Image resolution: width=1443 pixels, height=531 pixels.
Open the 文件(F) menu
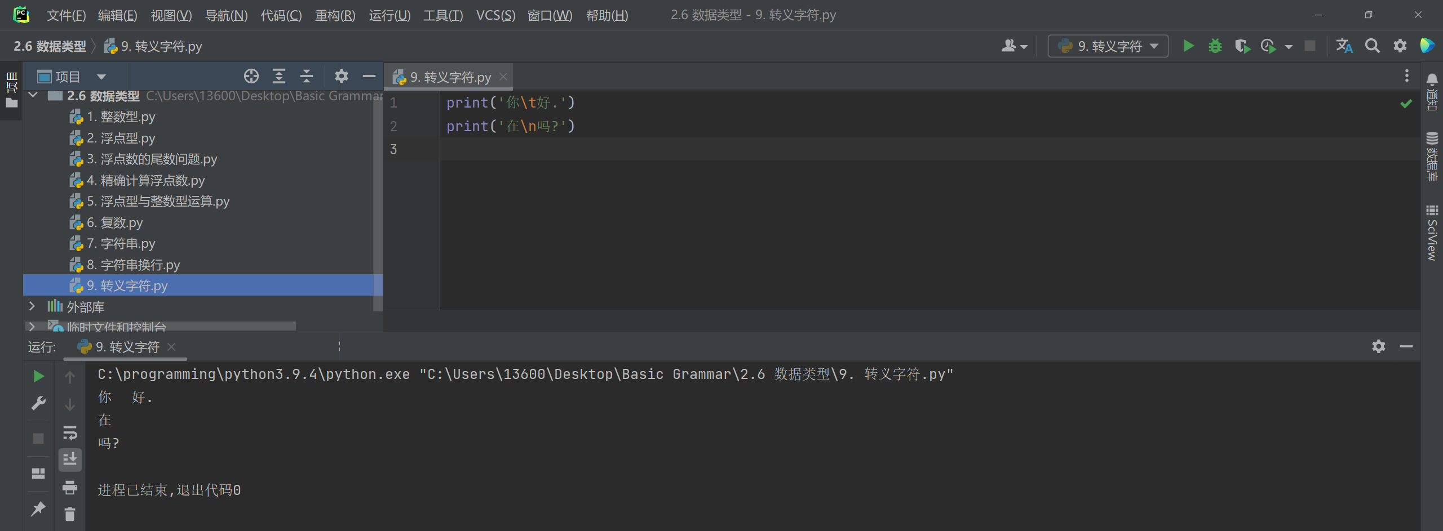[66, 15]
